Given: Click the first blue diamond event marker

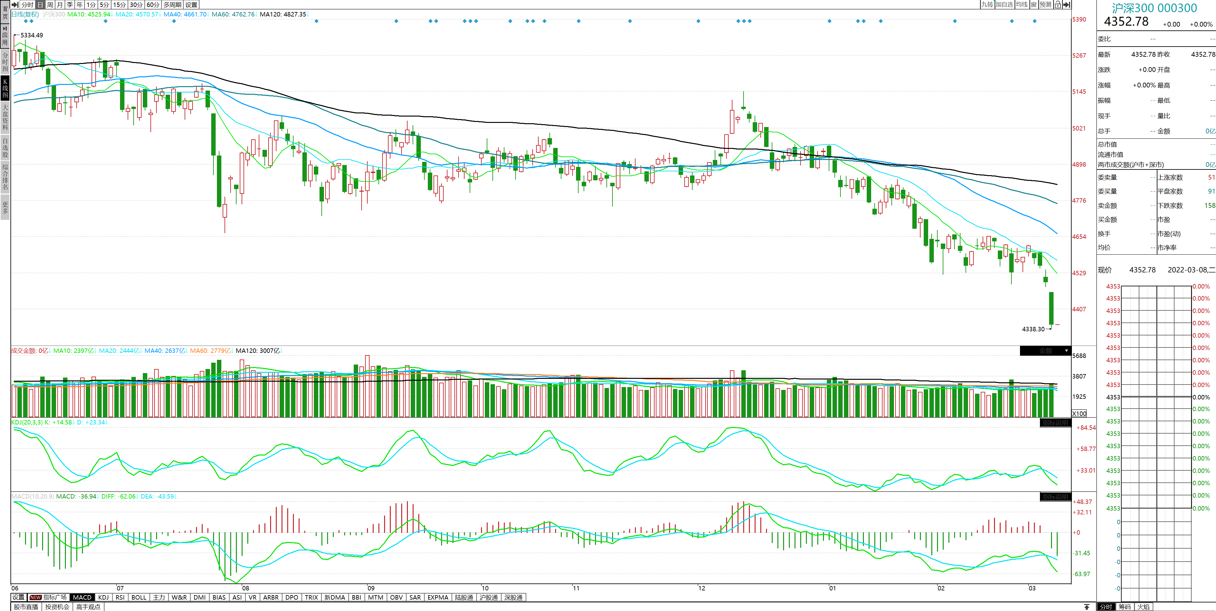Looking at the screenshot, I should tap(25, 21).
